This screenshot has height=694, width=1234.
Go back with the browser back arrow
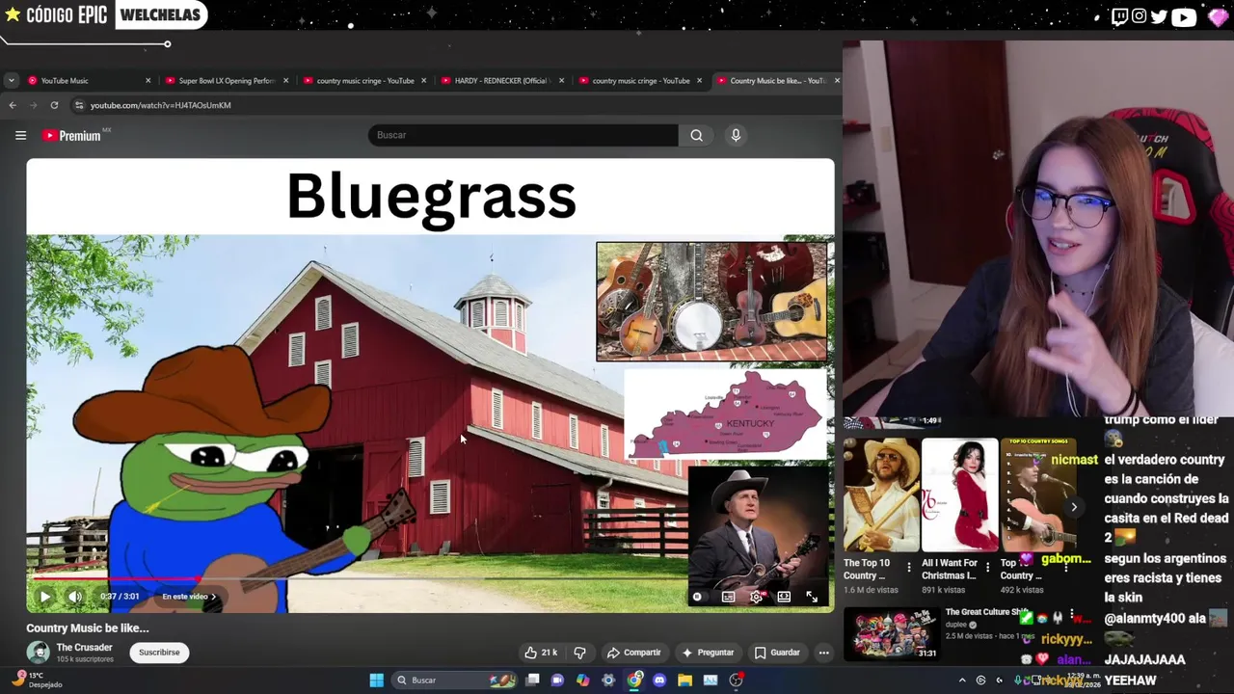(13, 105)
